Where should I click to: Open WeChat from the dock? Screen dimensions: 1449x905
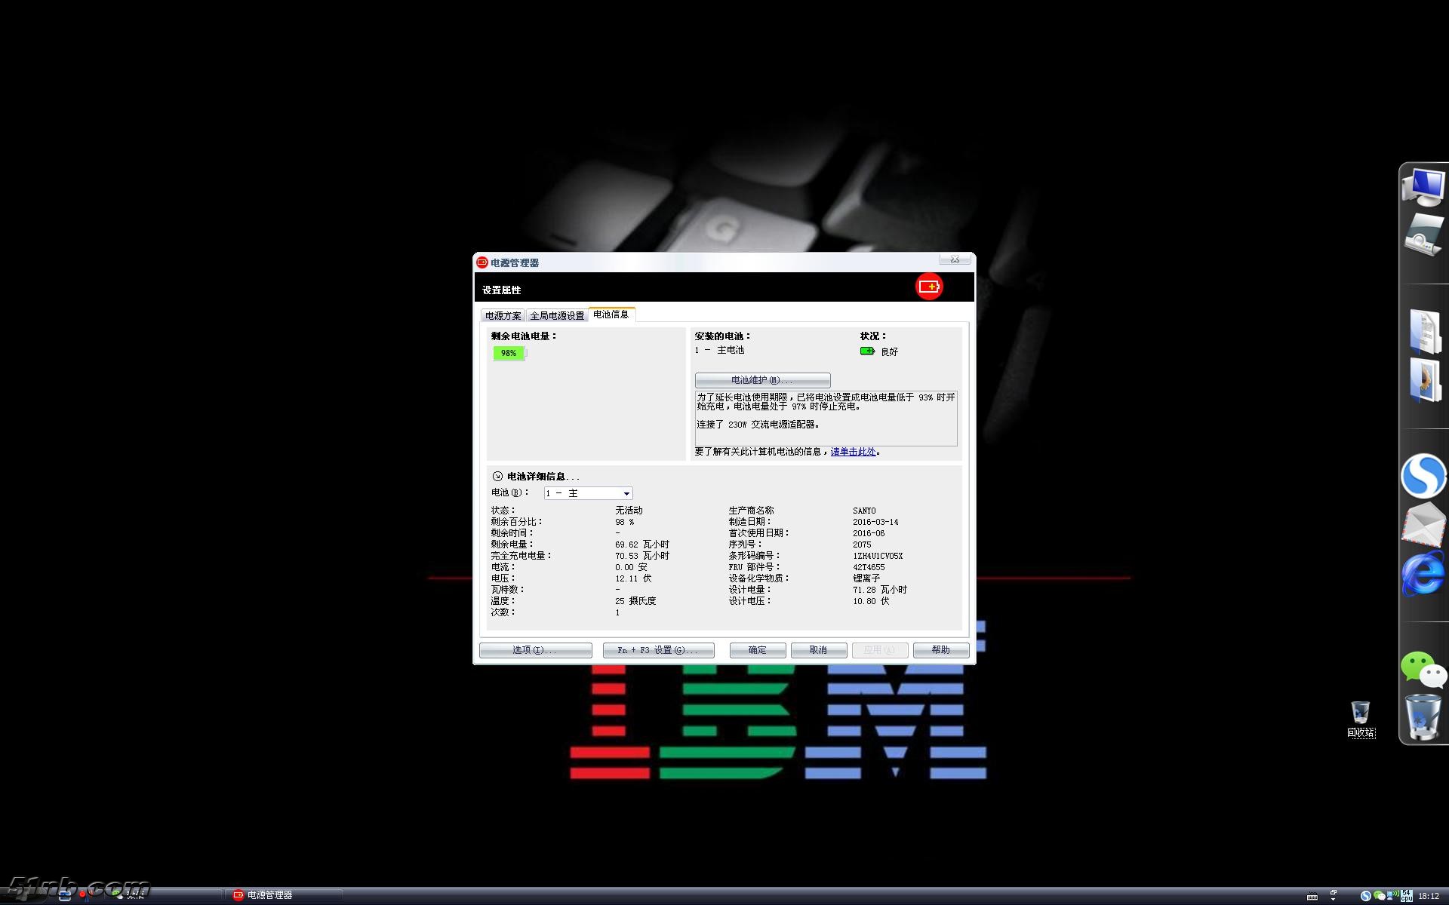click(x=1423, y=669)
